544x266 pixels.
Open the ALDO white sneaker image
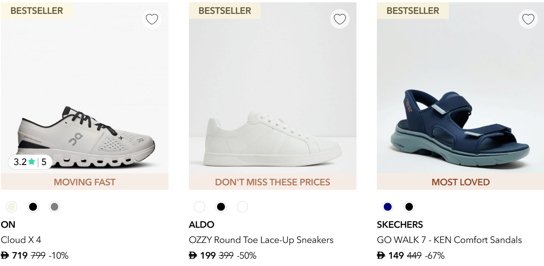point(272,138)
